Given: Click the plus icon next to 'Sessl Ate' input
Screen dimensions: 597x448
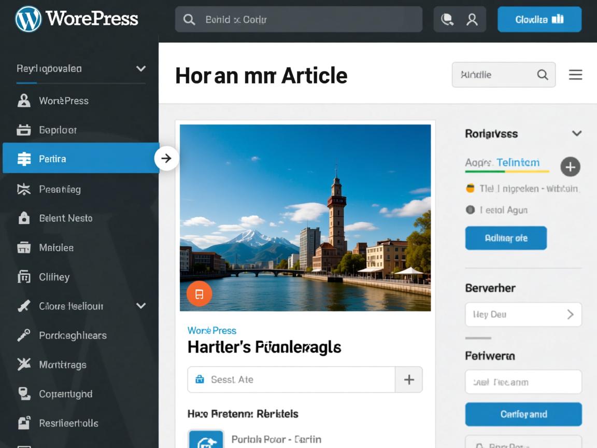Looking at the screenshot, I should click(x=409, y=379).
